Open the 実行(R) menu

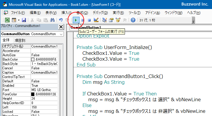tap(118, 13)
